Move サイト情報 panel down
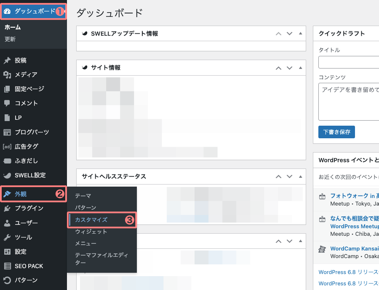Viewport: 379px width, 290px height. [x=290, y=68]
